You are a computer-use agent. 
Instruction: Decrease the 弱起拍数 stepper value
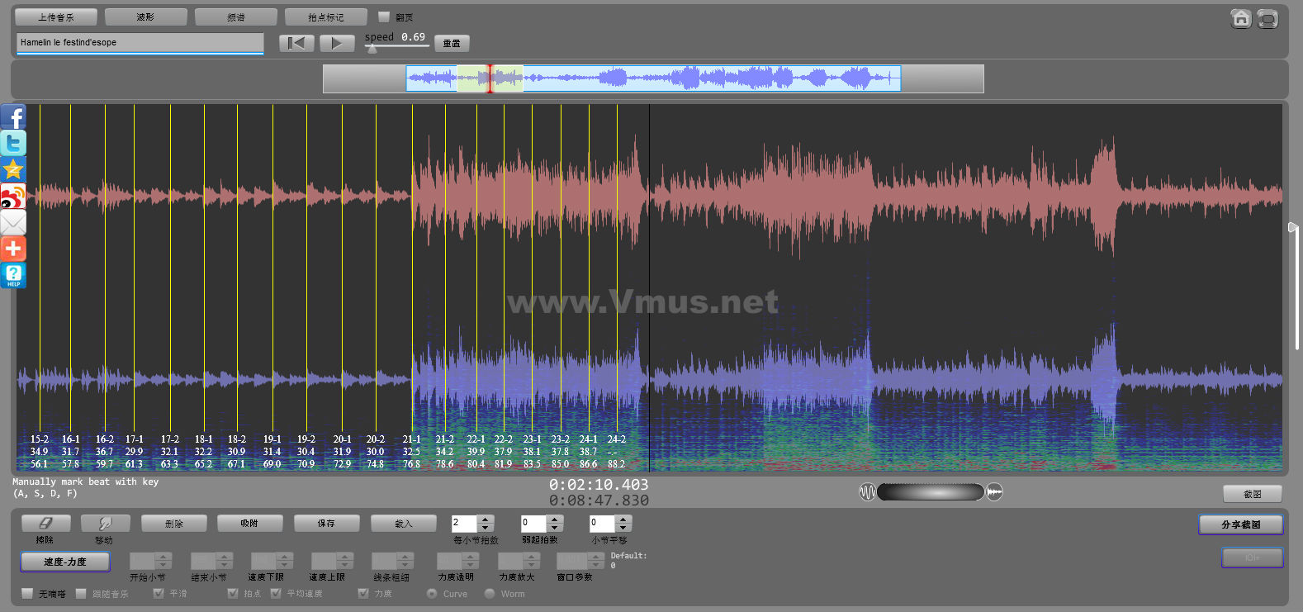[555, 528]
